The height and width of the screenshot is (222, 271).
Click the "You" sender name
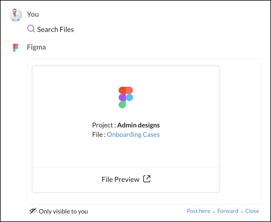(33, 14)
